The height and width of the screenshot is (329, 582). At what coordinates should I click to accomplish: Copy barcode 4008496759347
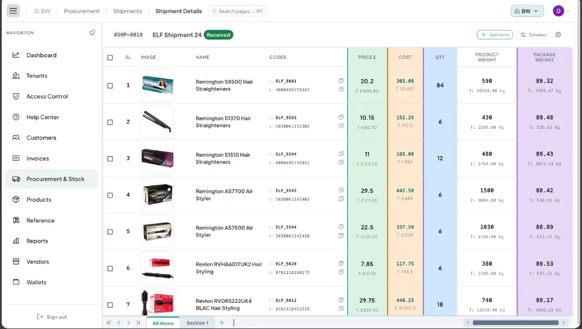click(x=341, y=89)
